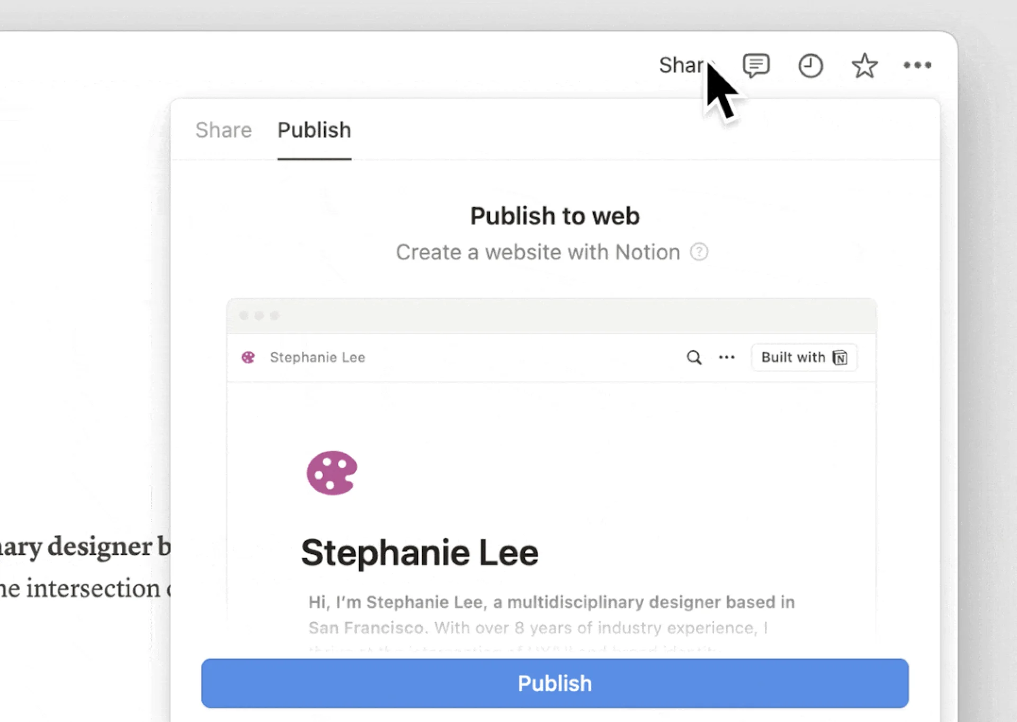Open the ellipsis menu inside the site preview
The height and width of the screenshot is (722, 1017).
pos(727,357)
